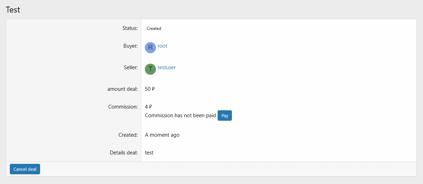
Task: Click the Created status badge
Action: 154,29
